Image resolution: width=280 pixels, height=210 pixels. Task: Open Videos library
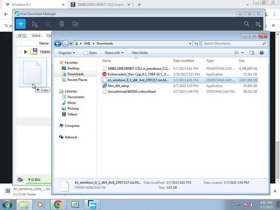(x=72, y=114)
